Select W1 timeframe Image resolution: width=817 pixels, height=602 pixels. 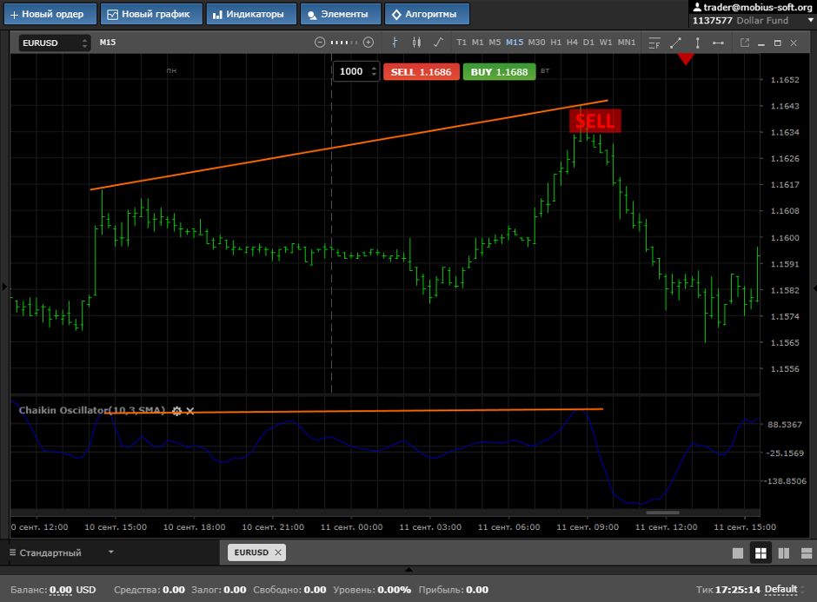[606, 43]
